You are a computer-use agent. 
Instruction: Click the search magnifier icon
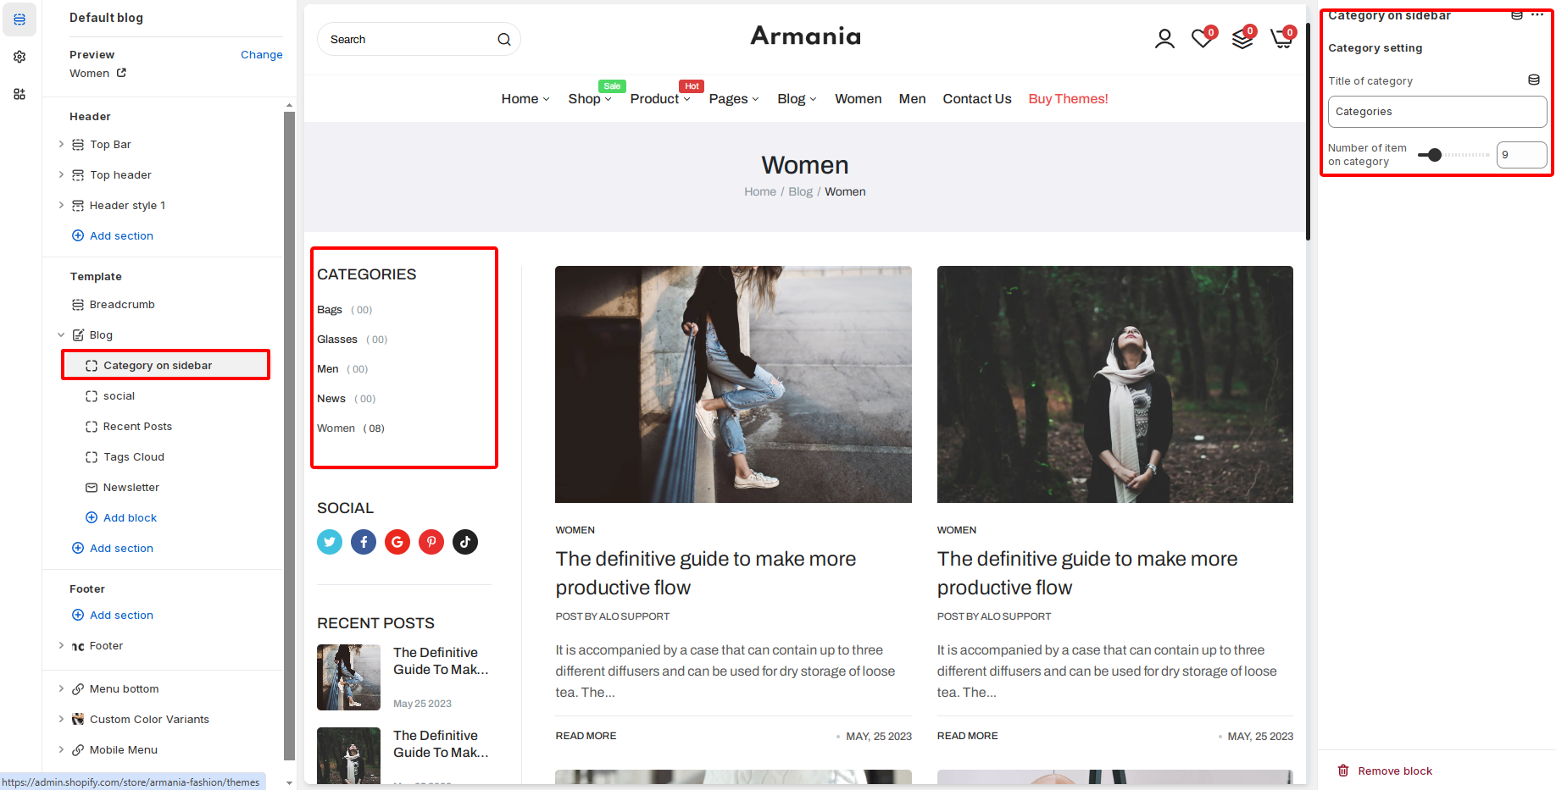pyautogui.click(x=504, y=40)
